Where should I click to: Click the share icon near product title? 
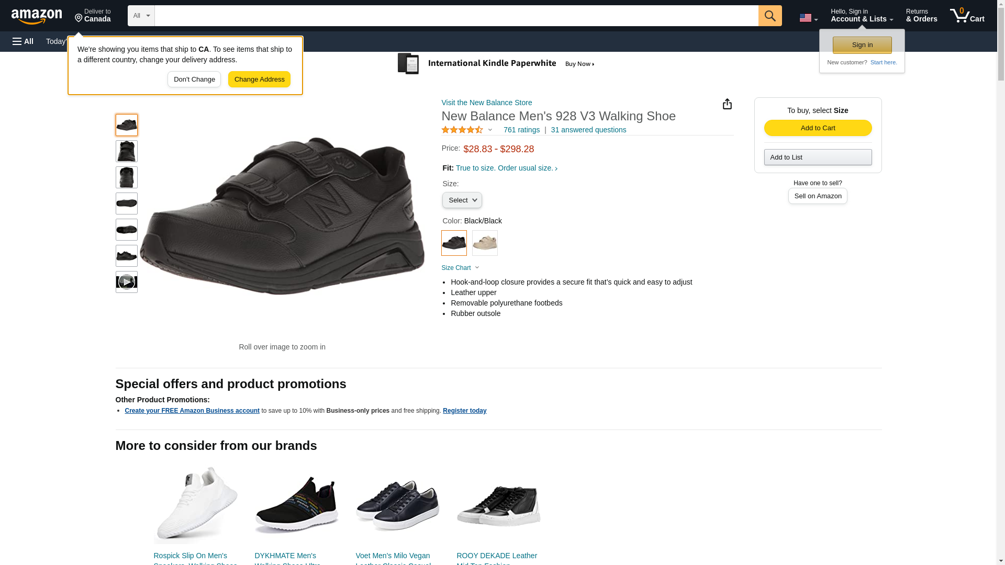[x=727, y=104]
